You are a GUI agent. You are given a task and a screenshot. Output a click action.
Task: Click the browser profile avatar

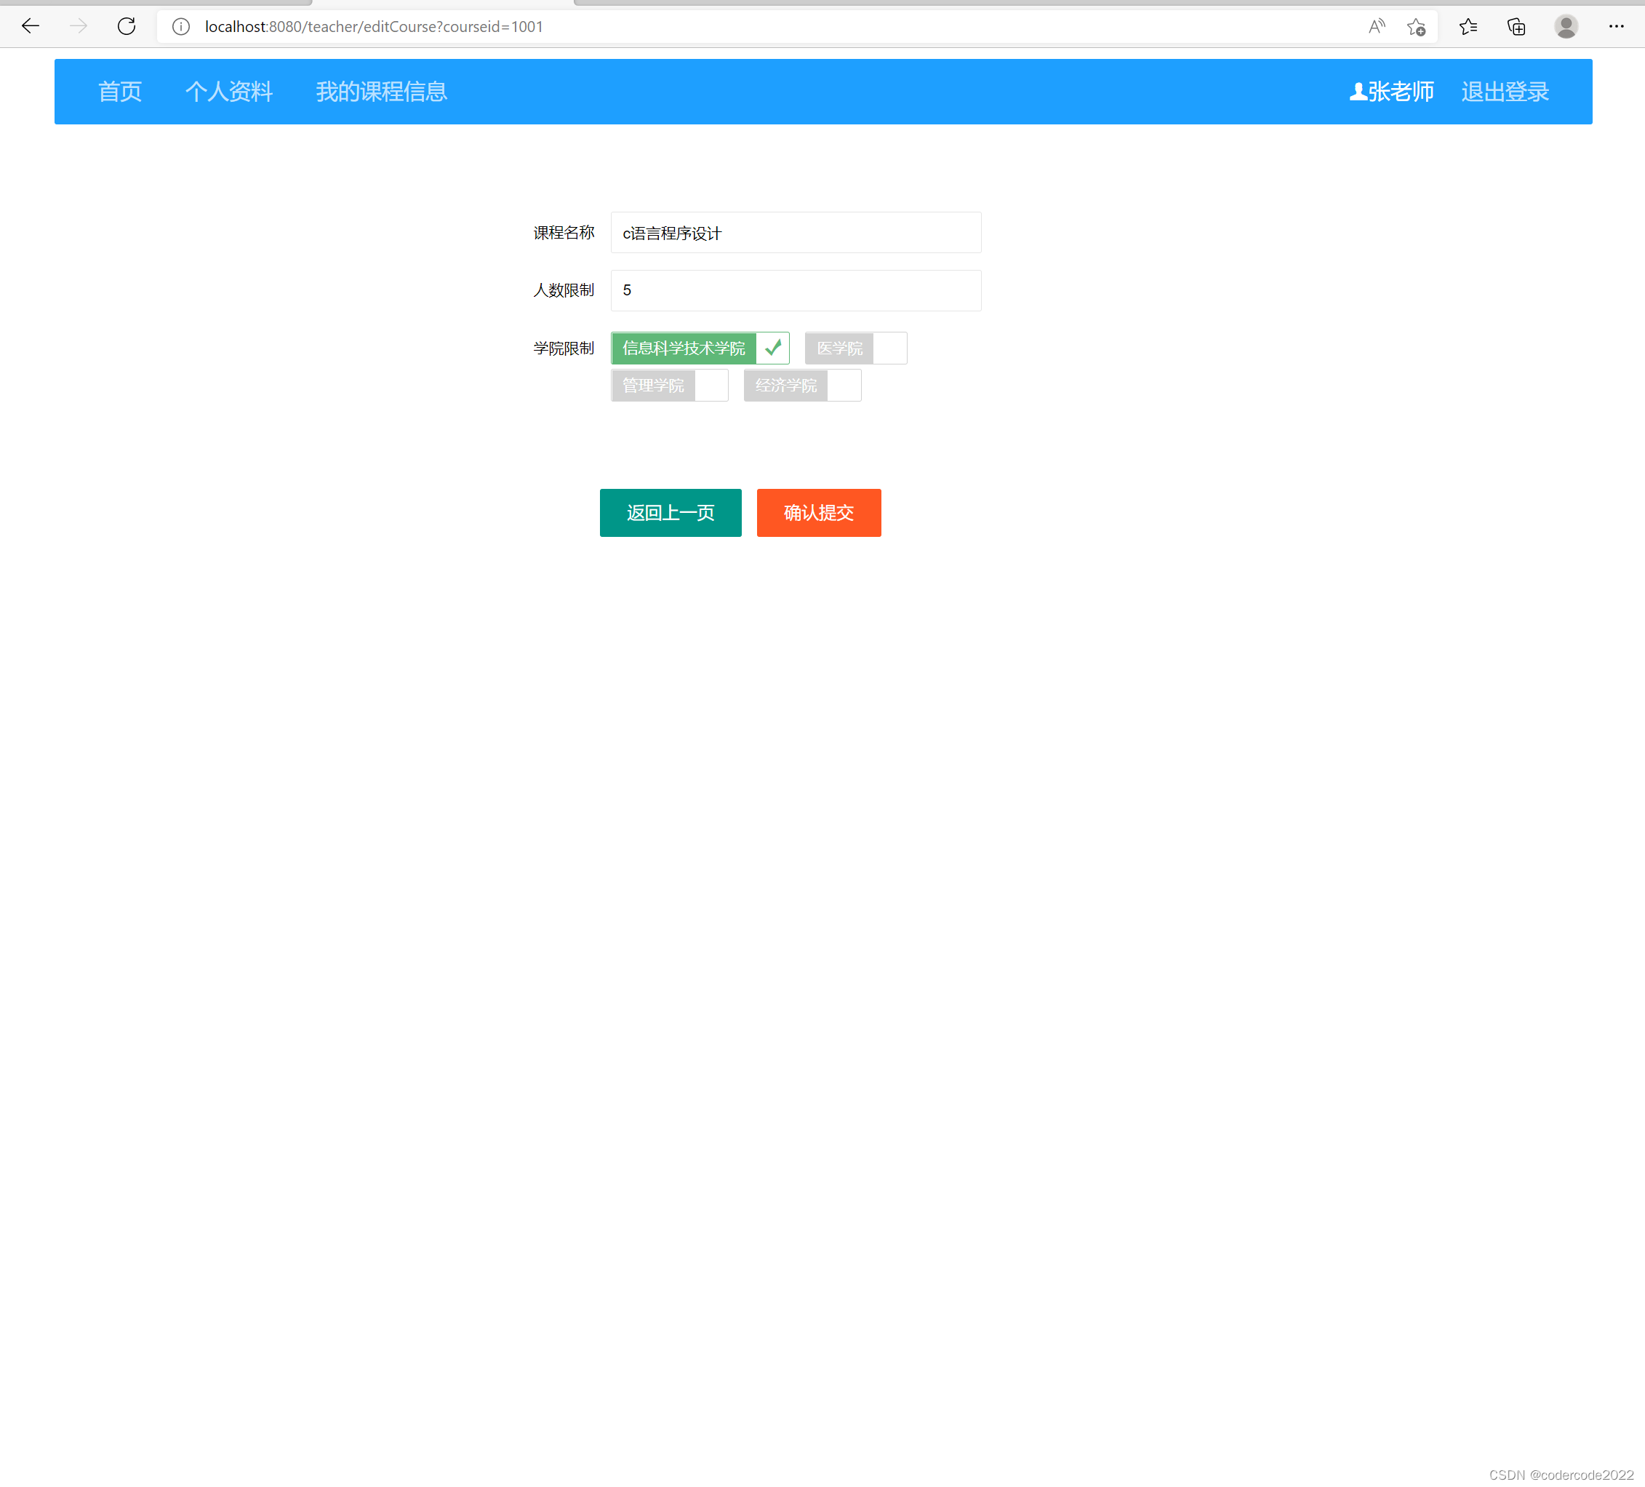(x=1565, y=27)
